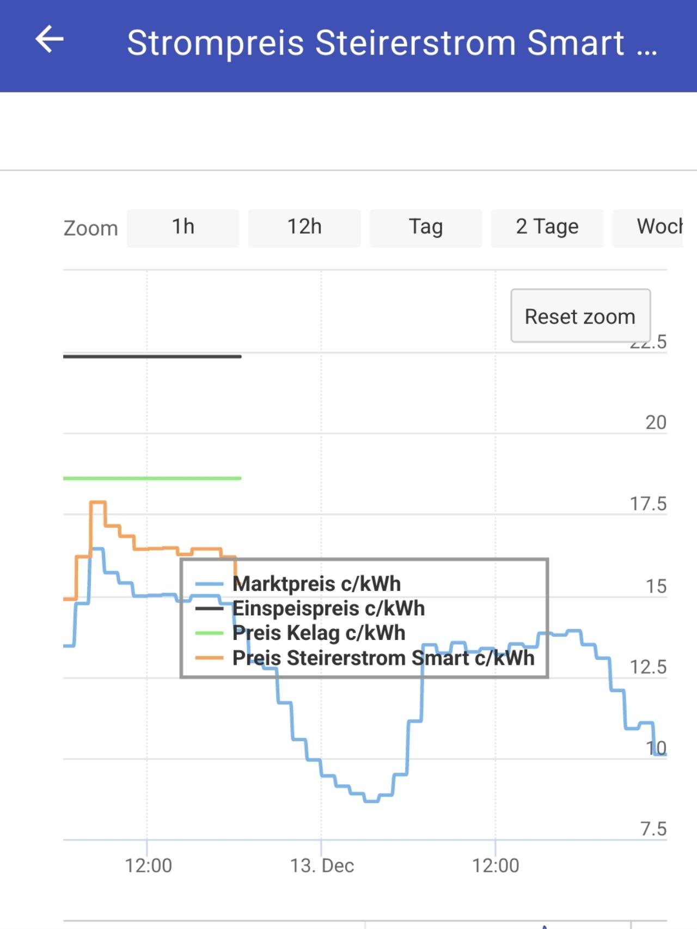Click the lowest point of blue Marktpreis curve
This screenshot has height=929, width=697.
[371, 801]
